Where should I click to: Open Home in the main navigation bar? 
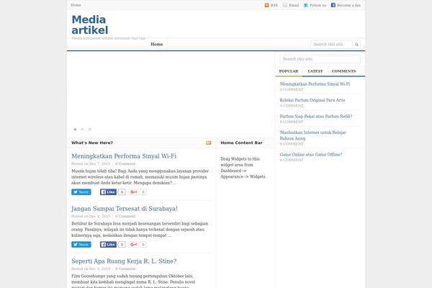157,45
